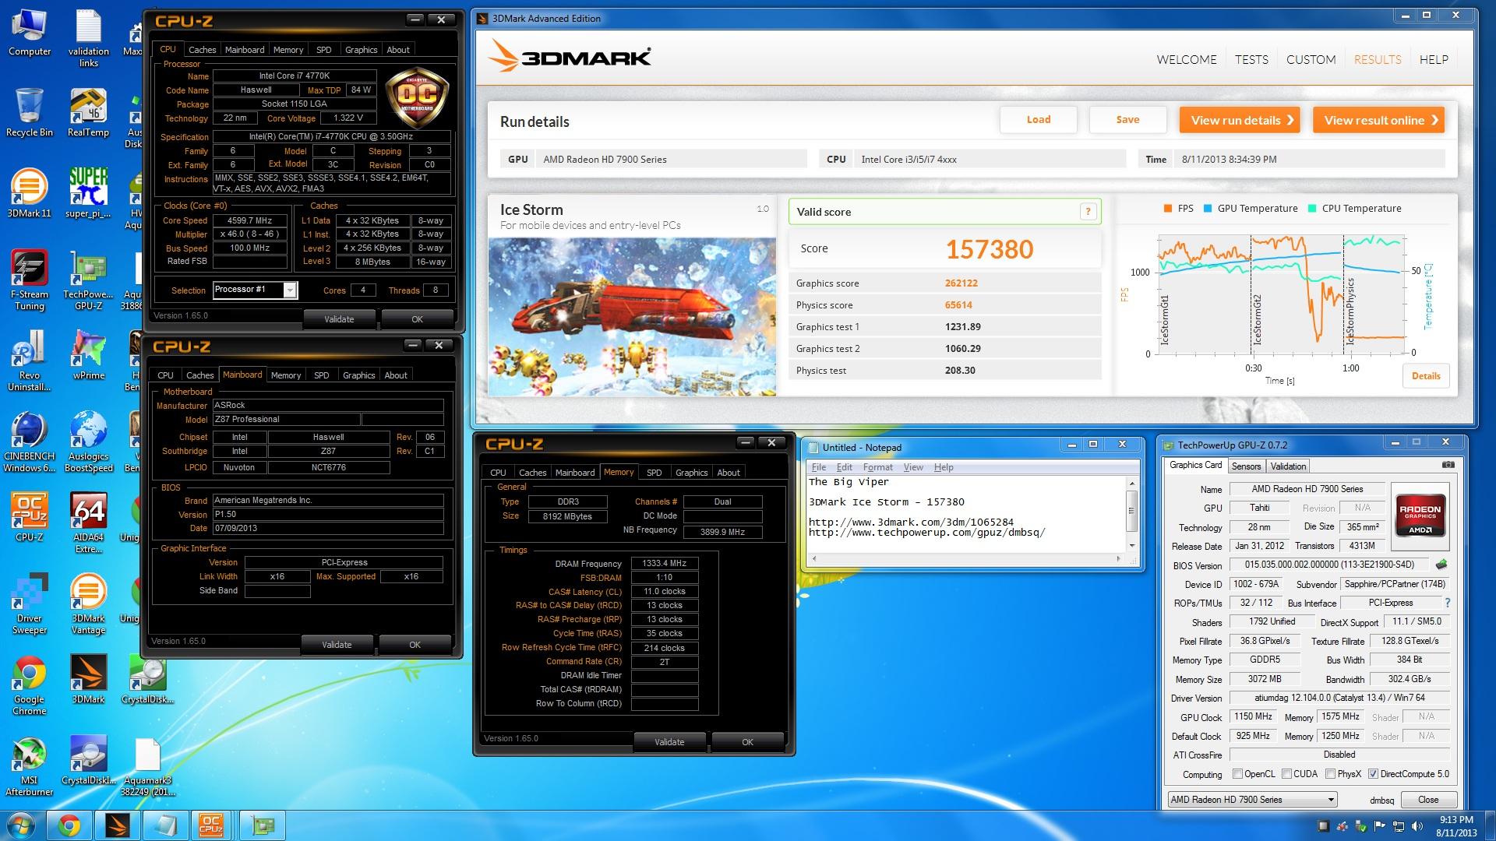Toggle DirectCompute 5.0 checkbox in GPU-Z
Image resolution: width=1496 pixels, height=841 pixels.
pyautogui.click(x=1373, y=774)
